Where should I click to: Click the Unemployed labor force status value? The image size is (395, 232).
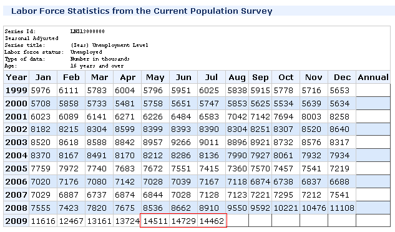tap(86, 52)
